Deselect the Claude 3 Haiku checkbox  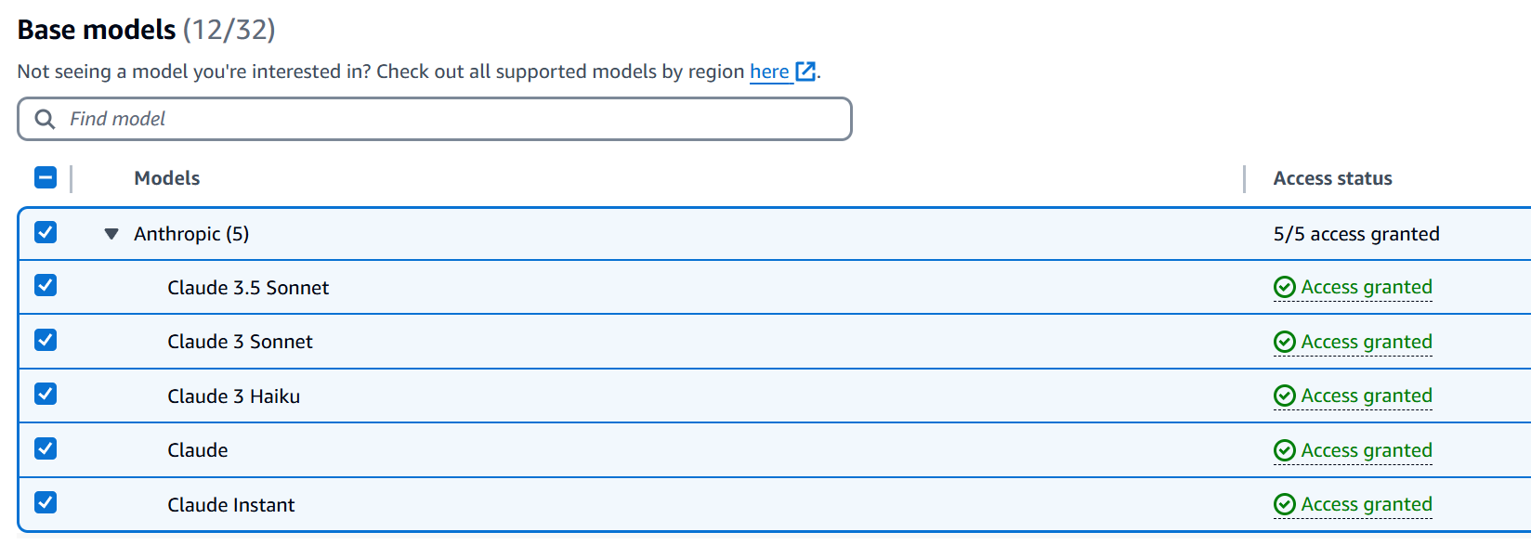(46, 395)
